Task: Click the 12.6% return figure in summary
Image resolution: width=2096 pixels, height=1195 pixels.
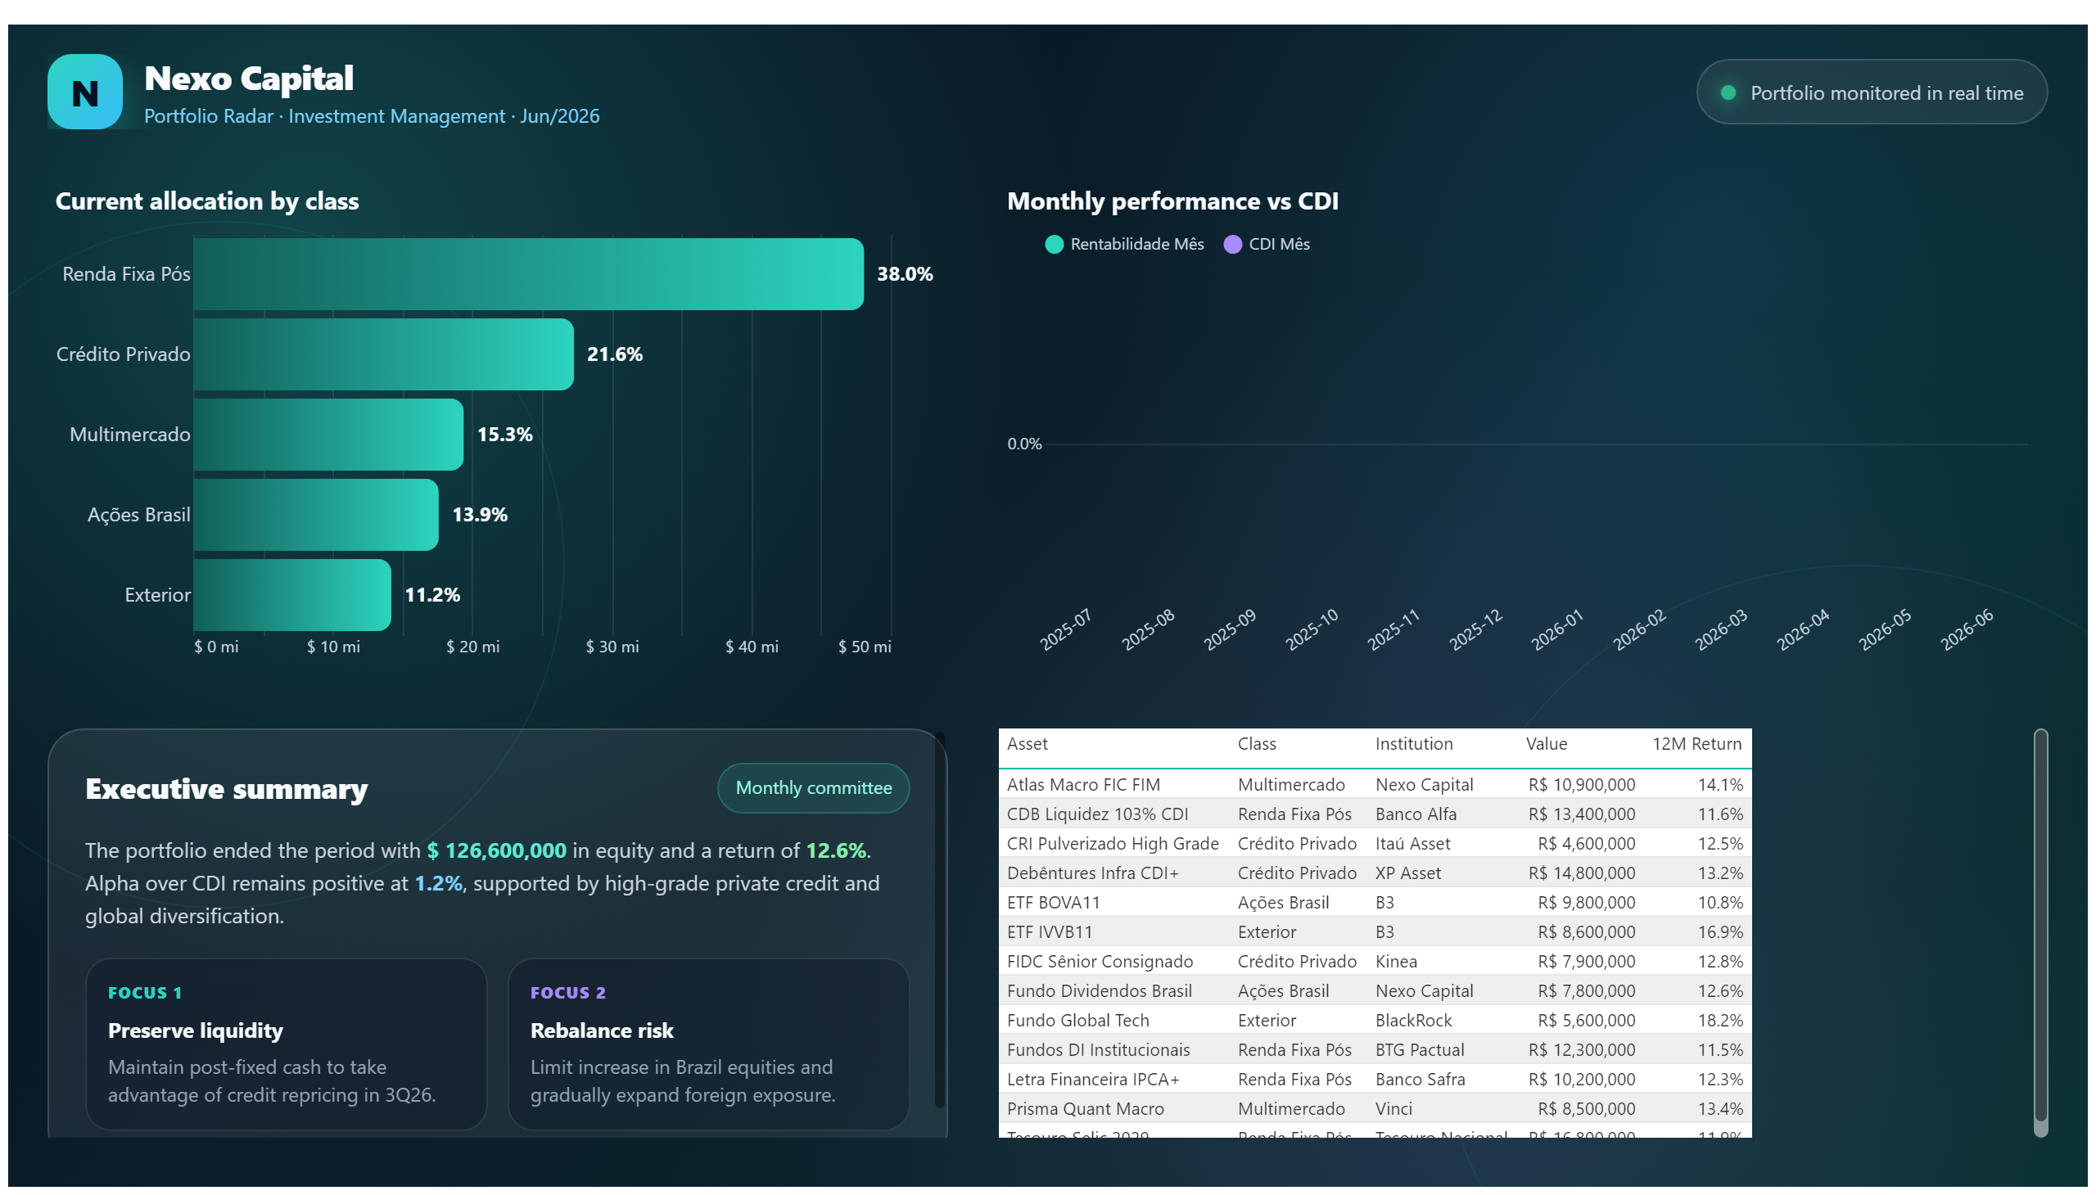Action: pyautogui.click(x=835, y=851)
